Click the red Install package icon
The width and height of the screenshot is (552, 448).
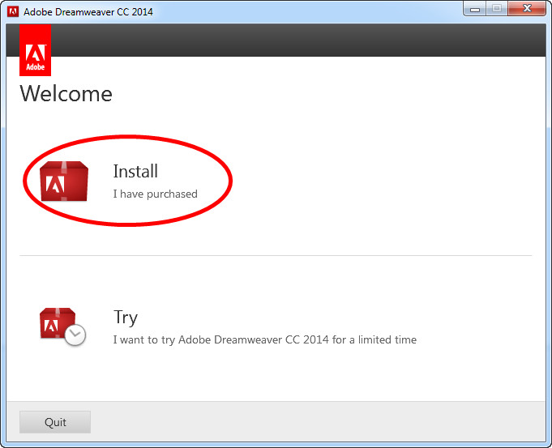click(x=64, y=181)
